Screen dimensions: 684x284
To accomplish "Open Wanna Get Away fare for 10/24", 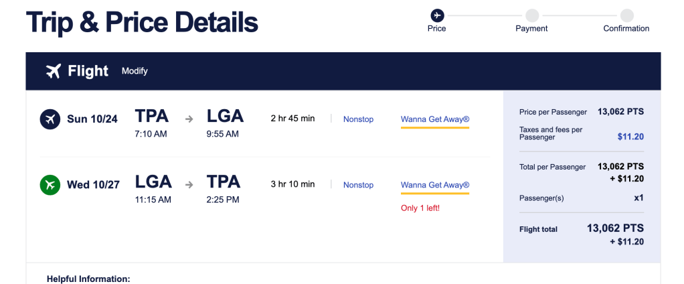I will pos(434,119).
